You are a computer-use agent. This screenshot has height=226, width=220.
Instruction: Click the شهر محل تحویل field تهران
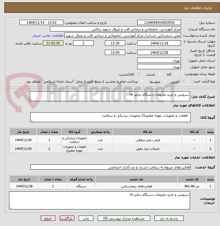click(x=159, y=67)
